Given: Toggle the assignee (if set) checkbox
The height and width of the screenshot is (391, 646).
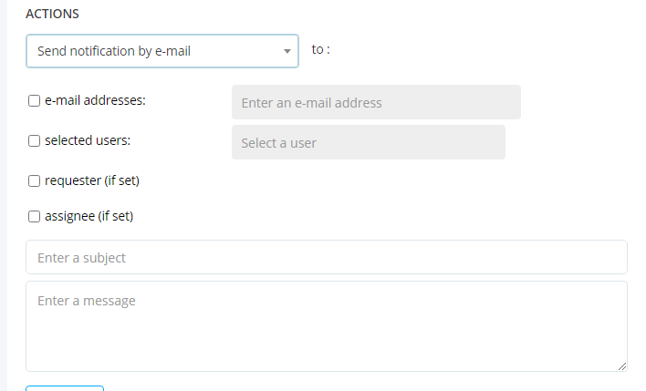Looking at the screenshot, I should (x=35, y=217).
